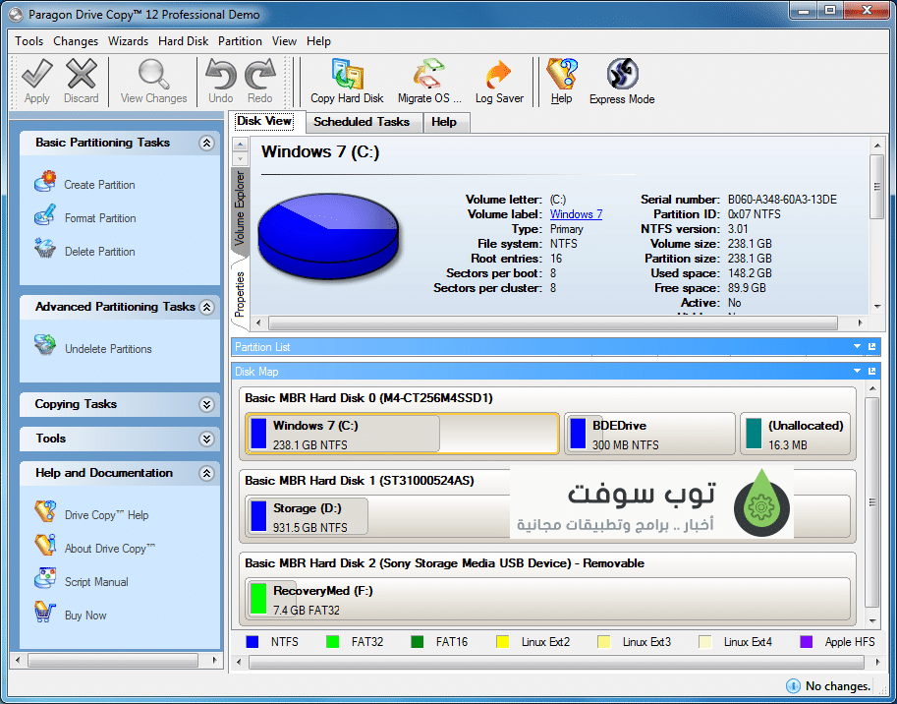Maximize the Partition List panel

coord(871,347)
